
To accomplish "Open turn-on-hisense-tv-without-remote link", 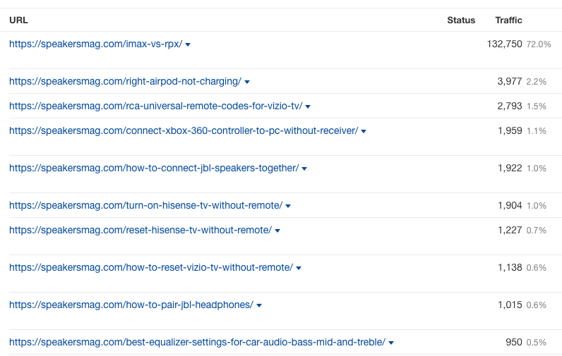I will pos(145,205).
